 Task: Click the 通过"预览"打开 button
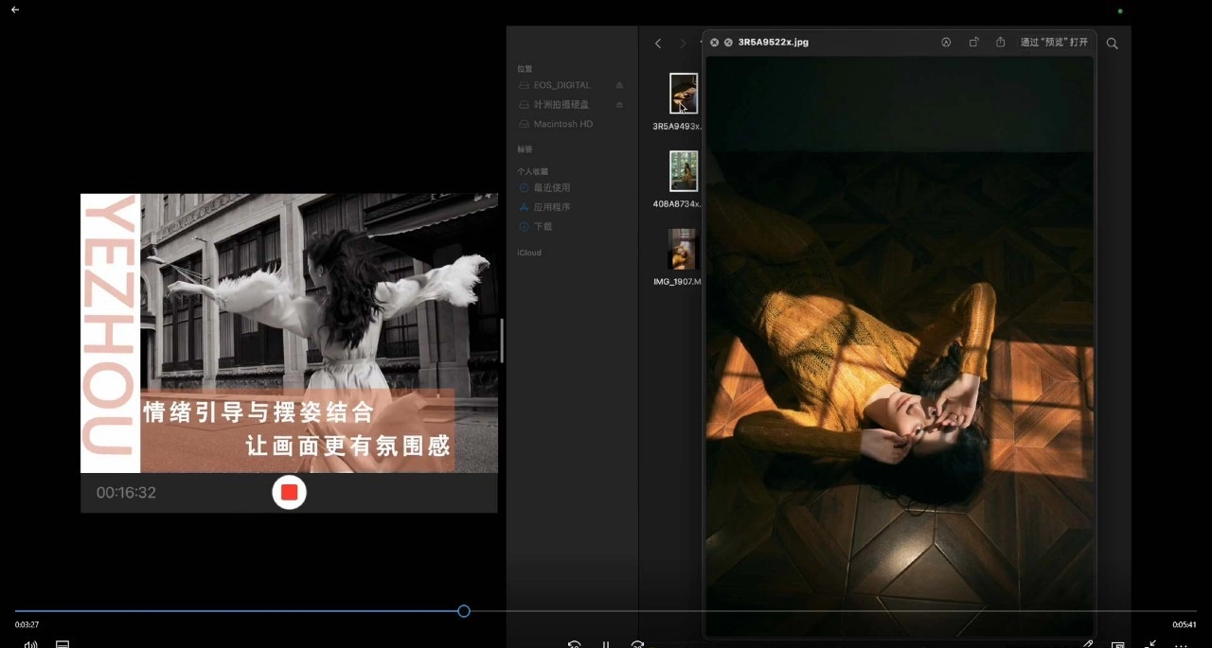coord(1054,43)
